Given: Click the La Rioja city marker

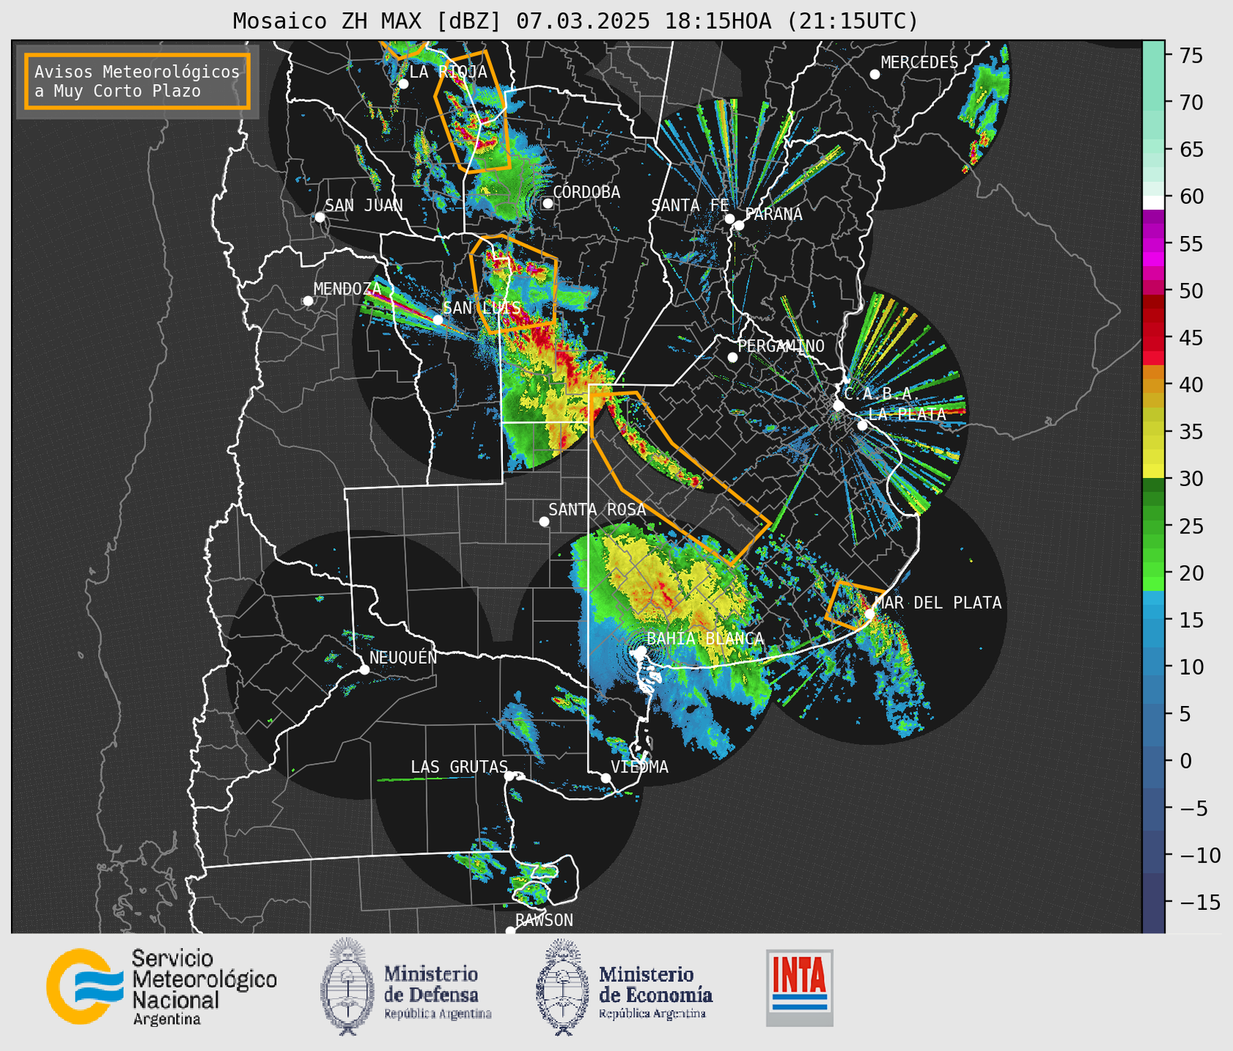Looking at the screenshot, I should pos(403,84).
